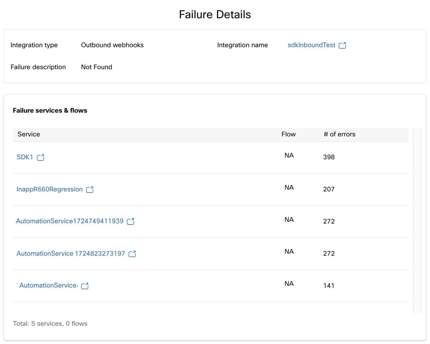Click the 'Integration name' label

242,45
